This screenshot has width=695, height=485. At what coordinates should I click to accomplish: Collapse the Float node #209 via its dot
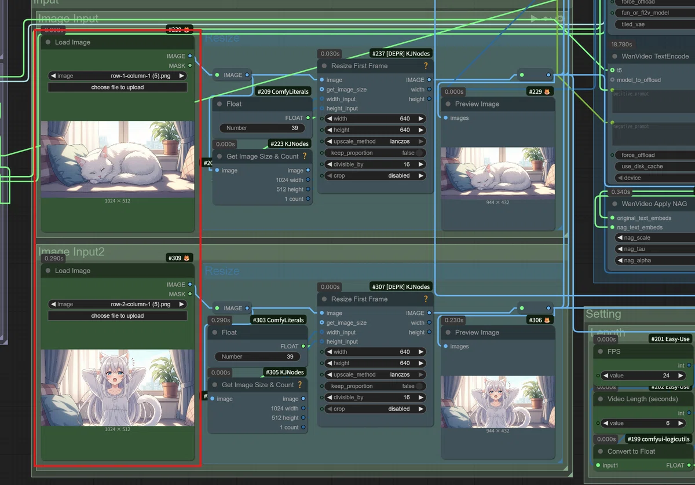coord(220,104)
